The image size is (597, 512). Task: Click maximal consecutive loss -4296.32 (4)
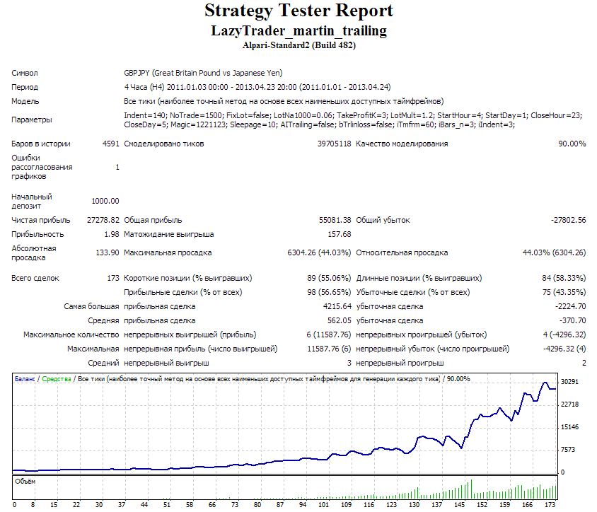(x=564, y=349)
